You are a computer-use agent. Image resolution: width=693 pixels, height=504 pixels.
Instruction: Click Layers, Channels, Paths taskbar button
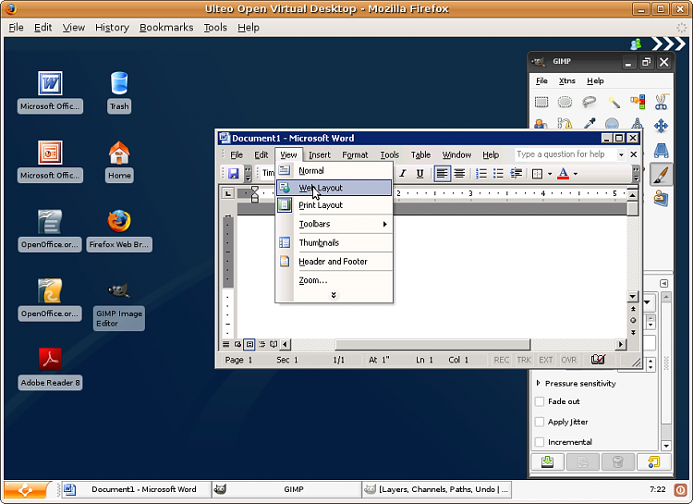pyautogui.click(x=437, y=489)
